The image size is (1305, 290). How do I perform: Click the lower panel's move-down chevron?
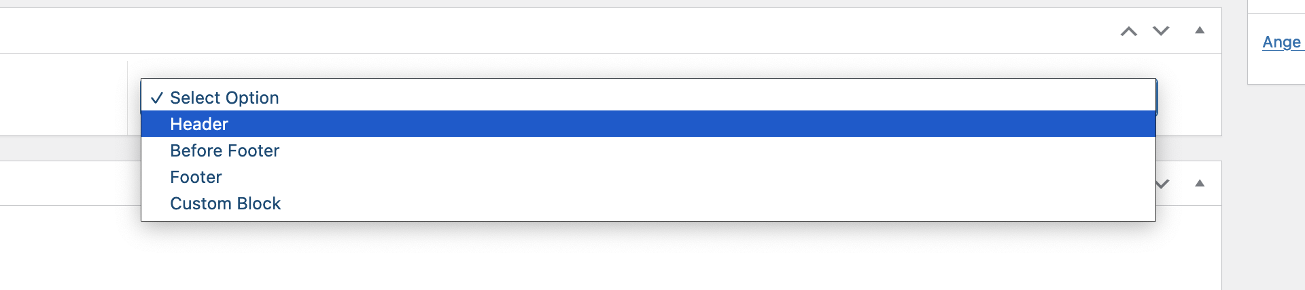(x=1163, y=184)
